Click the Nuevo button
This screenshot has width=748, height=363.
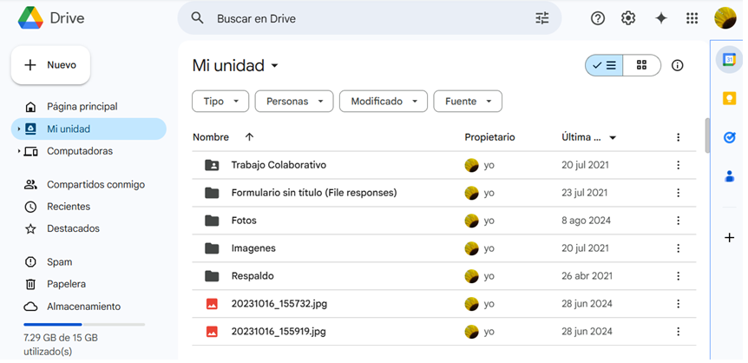pyautogui.click(x=50, y=65)
